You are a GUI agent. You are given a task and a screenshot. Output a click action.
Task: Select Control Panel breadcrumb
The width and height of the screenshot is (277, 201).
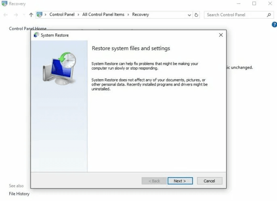pyautogui.click(x=62, y=15)
